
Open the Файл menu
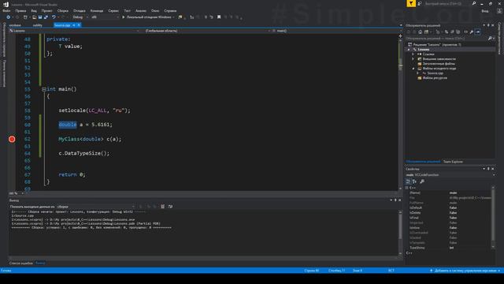pos(6,10)
